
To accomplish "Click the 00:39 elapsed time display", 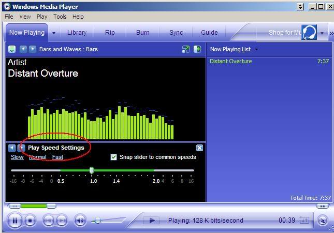I will [x=287, y=220].
